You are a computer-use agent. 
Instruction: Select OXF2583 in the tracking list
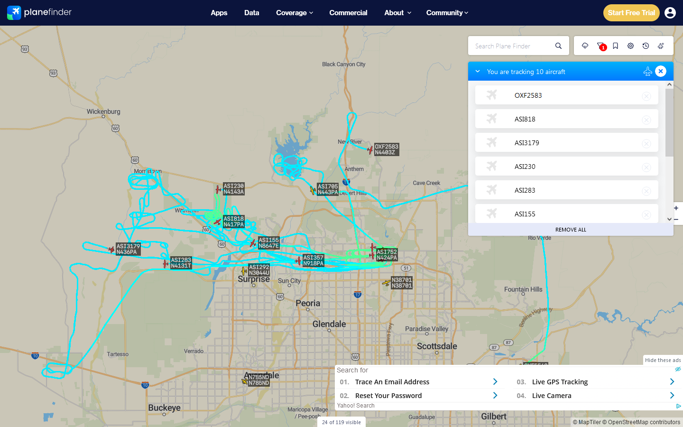click(566, 95)
